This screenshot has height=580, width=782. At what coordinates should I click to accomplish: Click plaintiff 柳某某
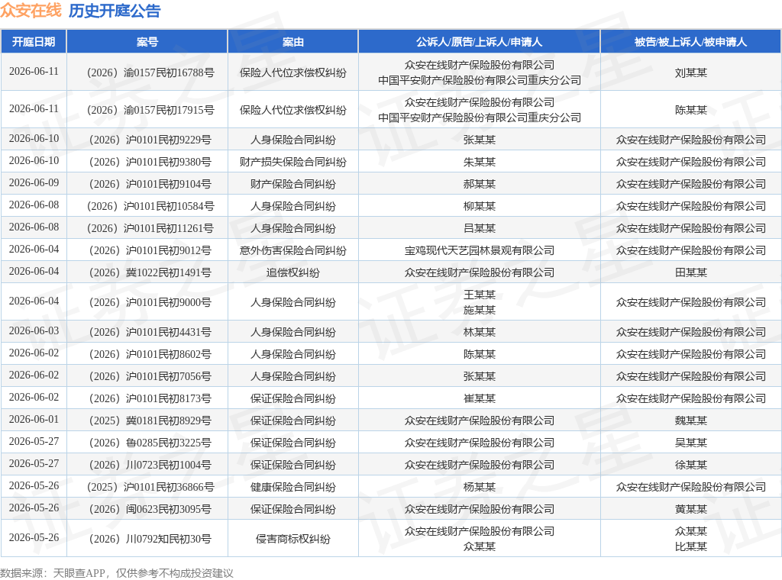480,206
